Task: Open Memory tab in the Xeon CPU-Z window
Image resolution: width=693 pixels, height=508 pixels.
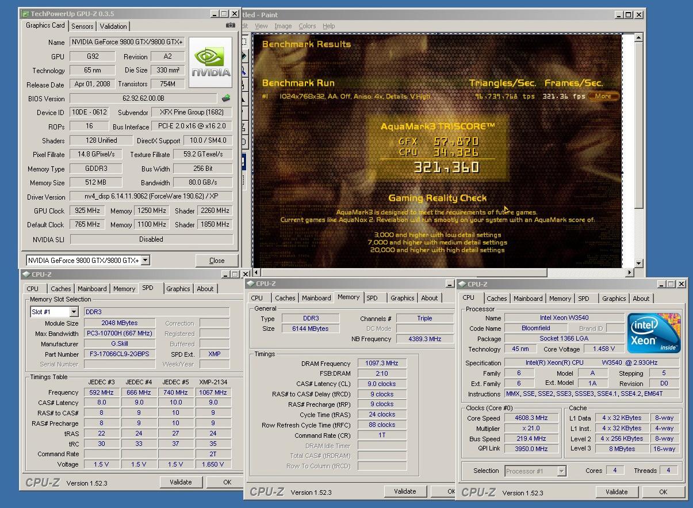Action: (x=560, y=299)
